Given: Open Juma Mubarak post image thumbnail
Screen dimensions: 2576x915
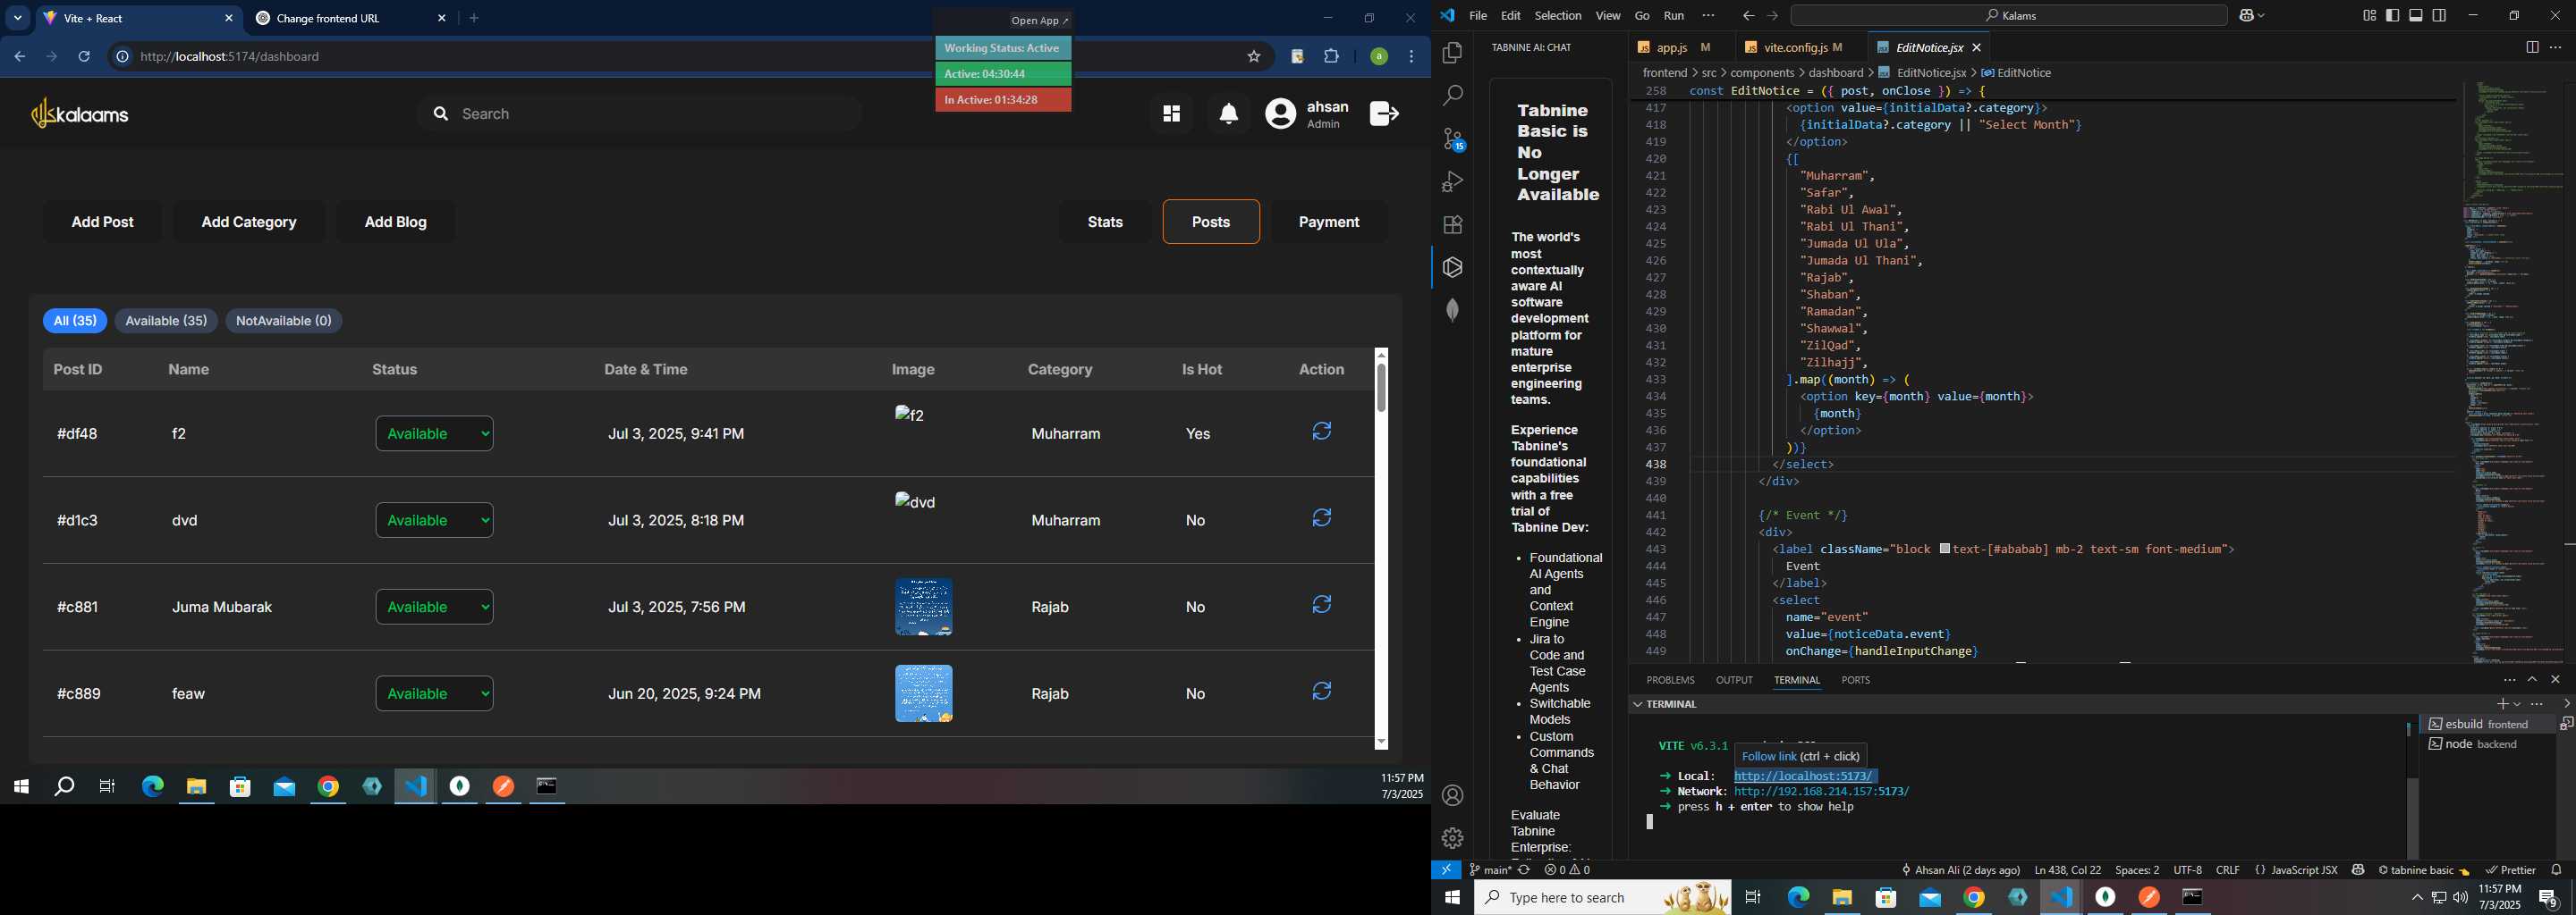Looking at the screenshot, I should 923,608.
